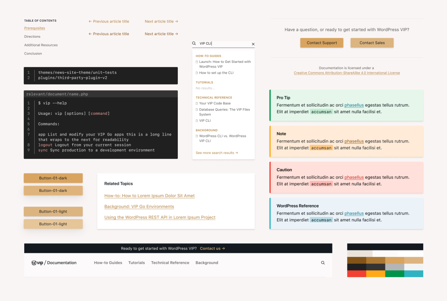447x301 pixels.
Task: Click the '$ vip --help' code line
Action: click(52, 103)
